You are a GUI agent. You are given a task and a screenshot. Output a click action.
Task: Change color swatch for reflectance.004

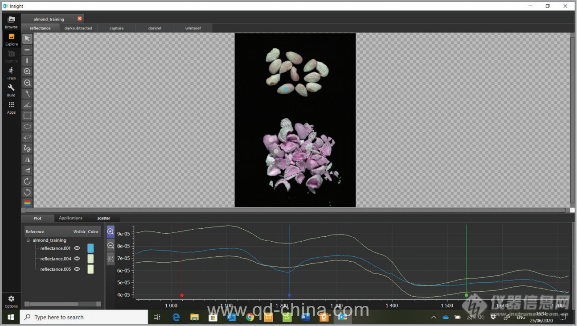pos(90,259)
